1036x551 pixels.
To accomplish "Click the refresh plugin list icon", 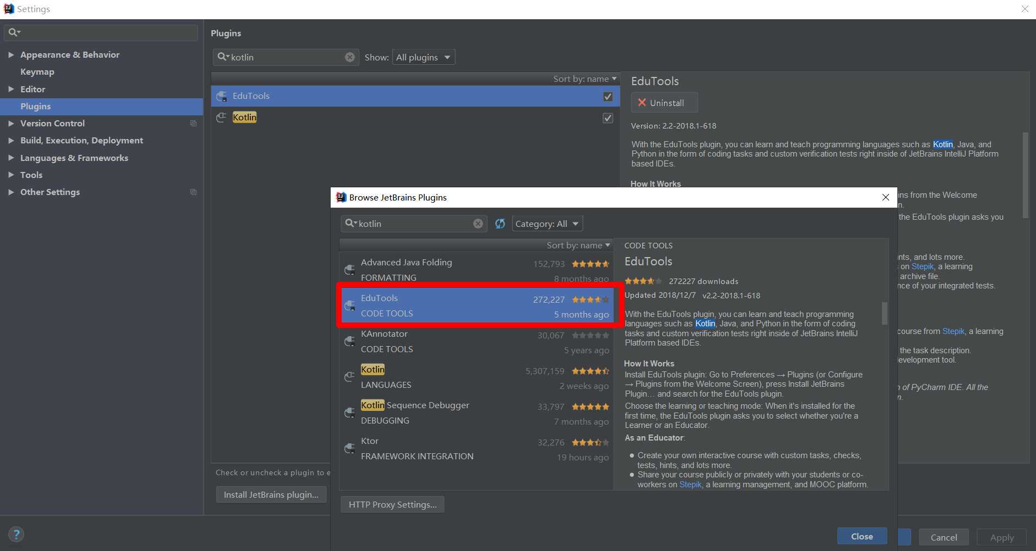I will click(x=500, y=224).
